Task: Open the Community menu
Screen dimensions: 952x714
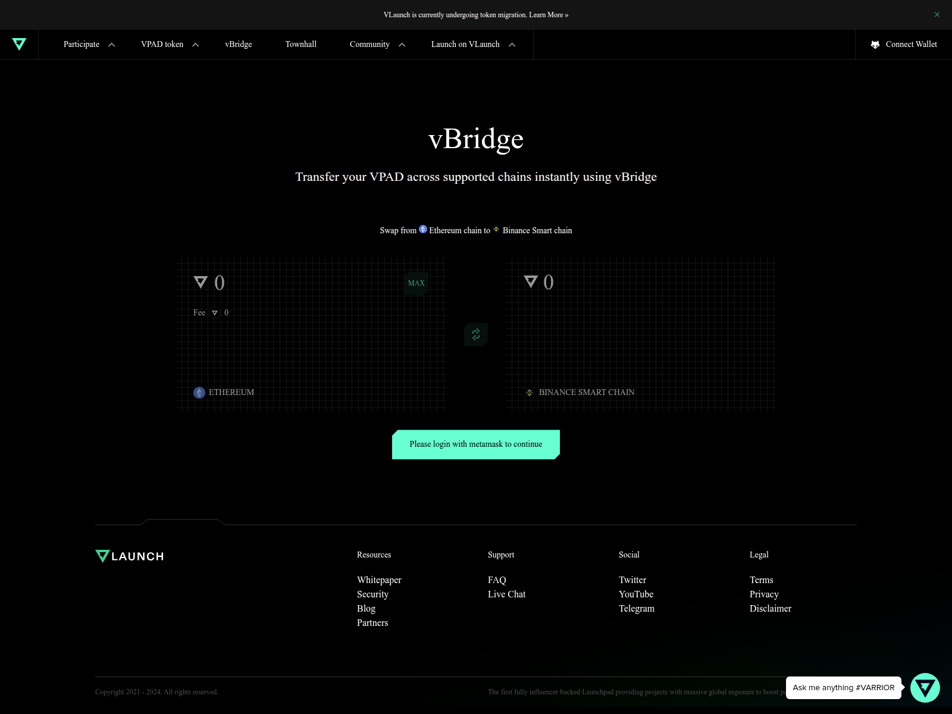Action: pyautogui.click(x=369, y=44)
